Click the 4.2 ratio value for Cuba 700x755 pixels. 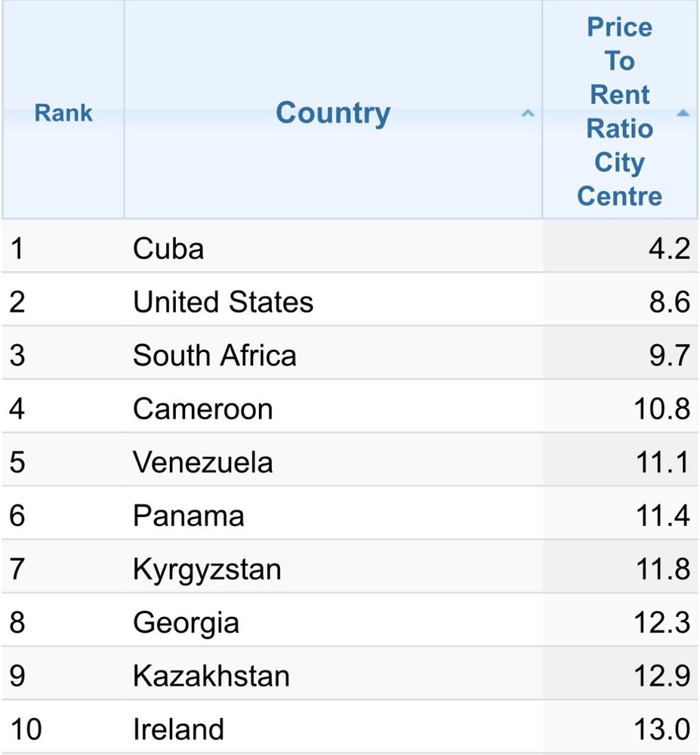[x=669, y=249]
